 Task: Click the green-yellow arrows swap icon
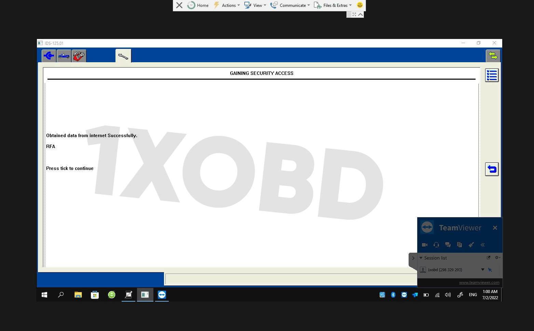click(x=493, y=56)
